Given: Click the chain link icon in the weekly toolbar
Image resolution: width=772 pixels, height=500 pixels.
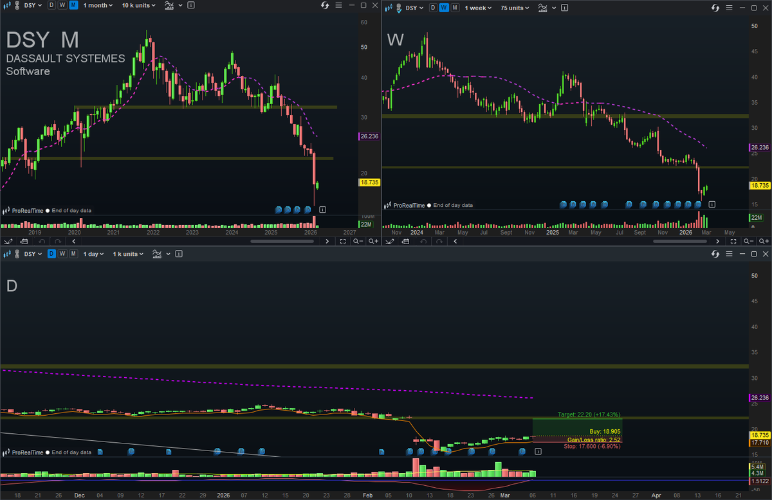Looking at the screenshot, I should [x=399, y=8].
